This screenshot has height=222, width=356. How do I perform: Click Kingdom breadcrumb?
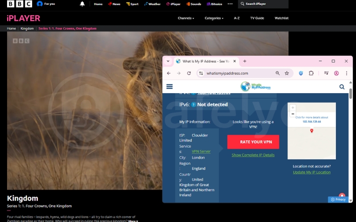(27, 28)
